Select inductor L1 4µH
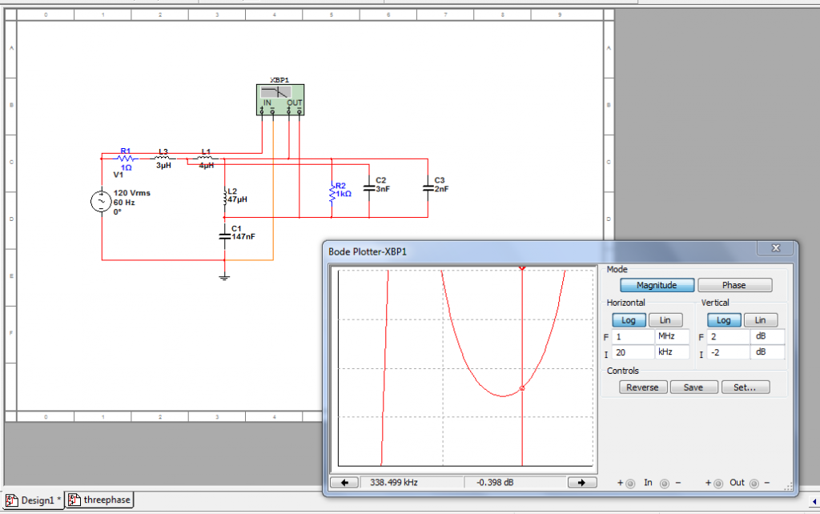This screenshot has height=514, width=820. [206, 158]
